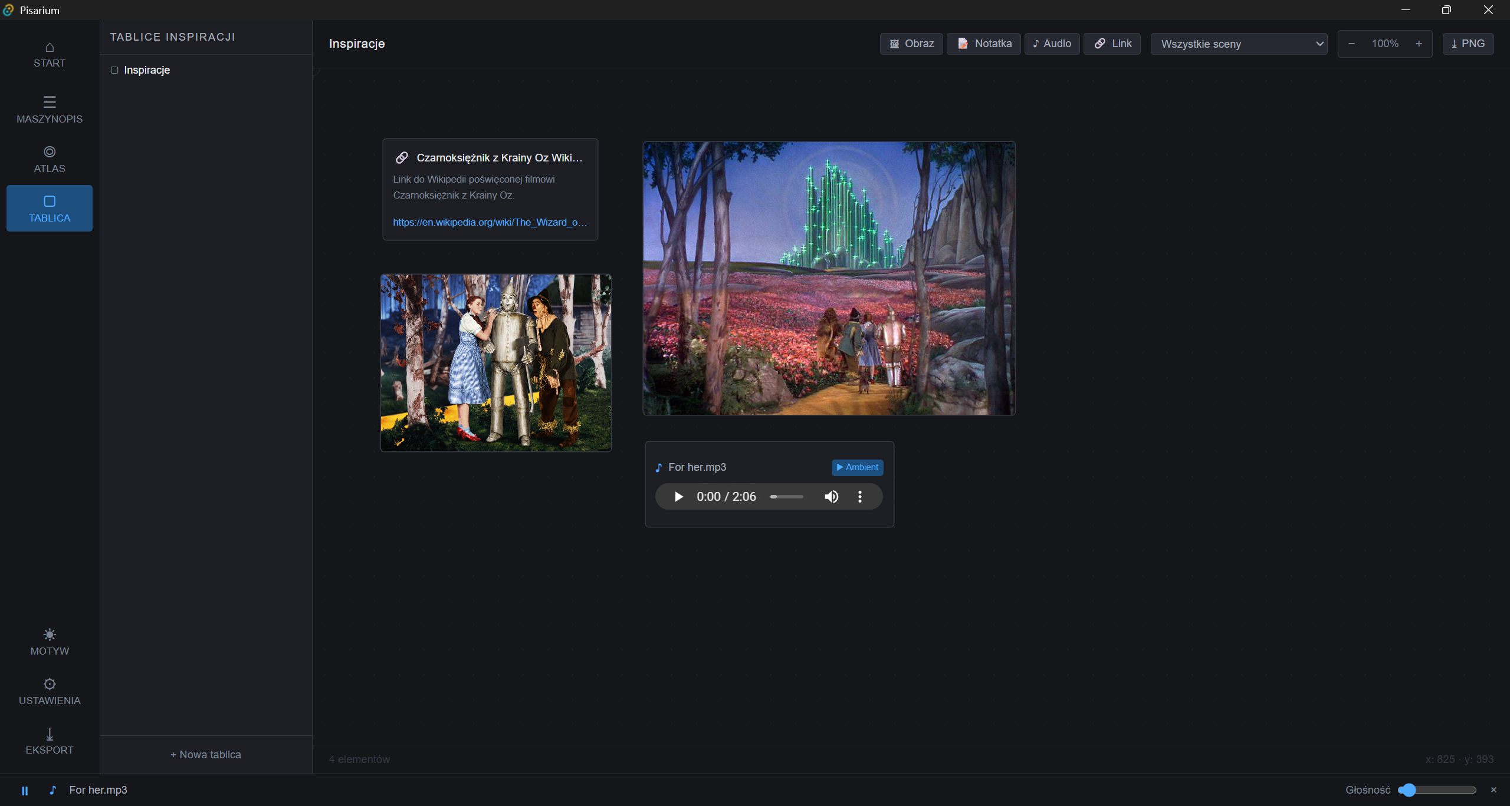The image size is (1510, 806).
Task: Click the 100% zoom level value
Action: (1385, 44)
